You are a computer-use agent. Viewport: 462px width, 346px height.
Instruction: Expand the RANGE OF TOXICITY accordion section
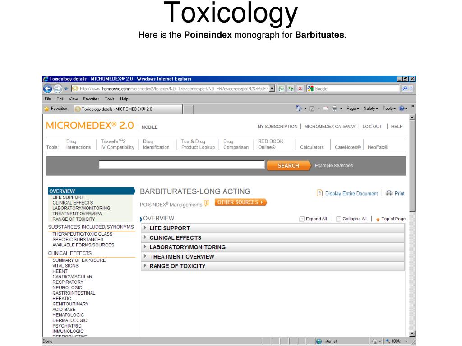point(273,266)
